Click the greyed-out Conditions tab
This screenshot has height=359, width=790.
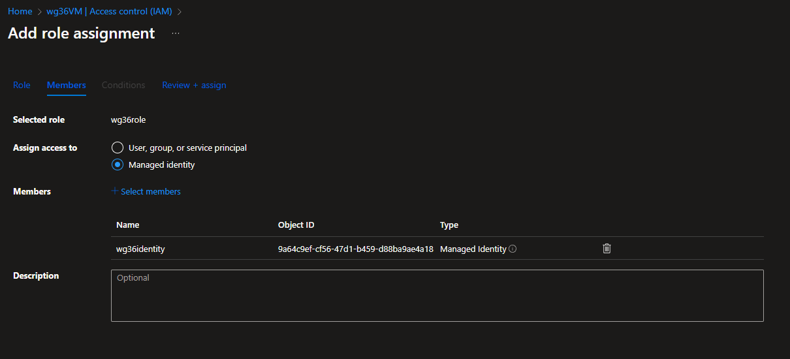pyautogui.click(x=123, y=85)
